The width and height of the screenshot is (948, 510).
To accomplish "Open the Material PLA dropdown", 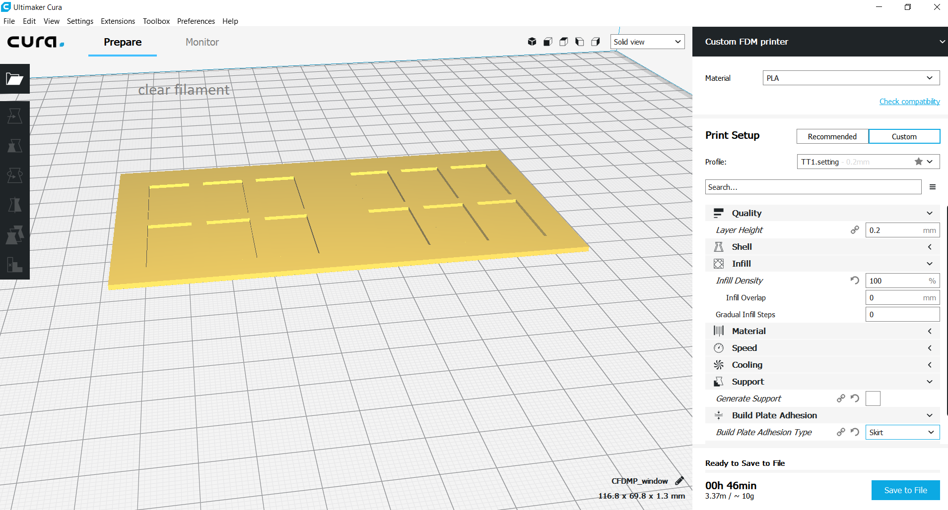I will tap(851, 78).
